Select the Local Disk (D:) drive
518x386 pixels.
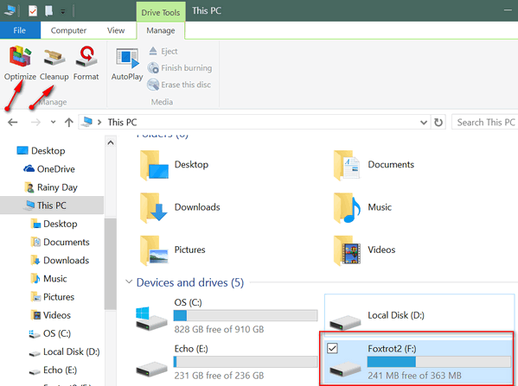pyautogui.click(x=419, y=315)
